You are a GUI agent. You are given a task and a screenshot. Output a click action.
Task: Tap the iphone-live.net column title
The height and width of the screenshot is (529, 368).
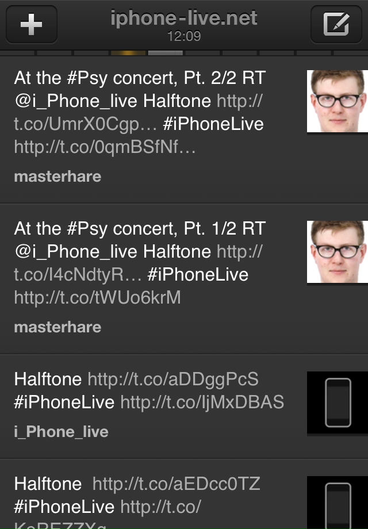click(184, 18)
